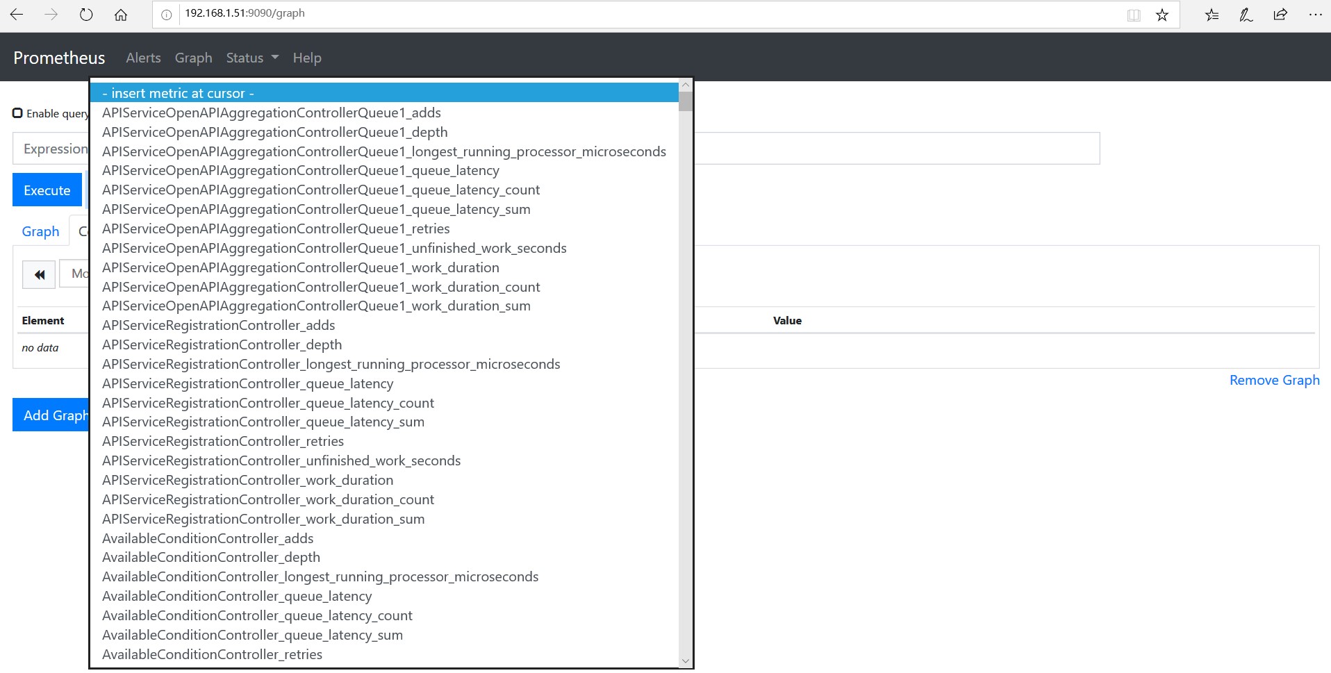1331x673 pixels.
Task: Select AvailableConditionController_depth
Action: (x=384, y=557)
